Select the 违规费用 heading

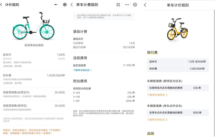point(80,58)
